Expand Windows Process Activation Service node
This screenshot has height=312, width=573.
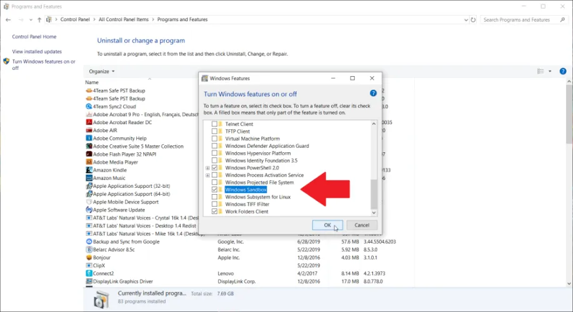[207, 175]
